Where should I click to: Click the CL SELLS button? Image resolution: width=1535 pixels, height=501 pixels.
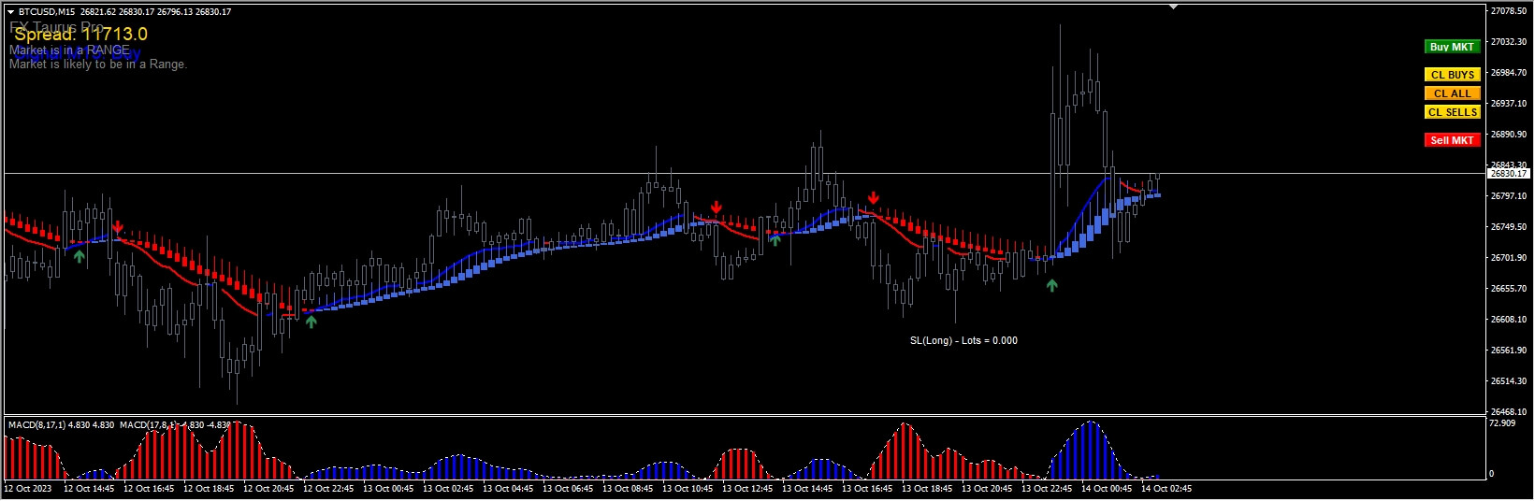[1452, 112]
